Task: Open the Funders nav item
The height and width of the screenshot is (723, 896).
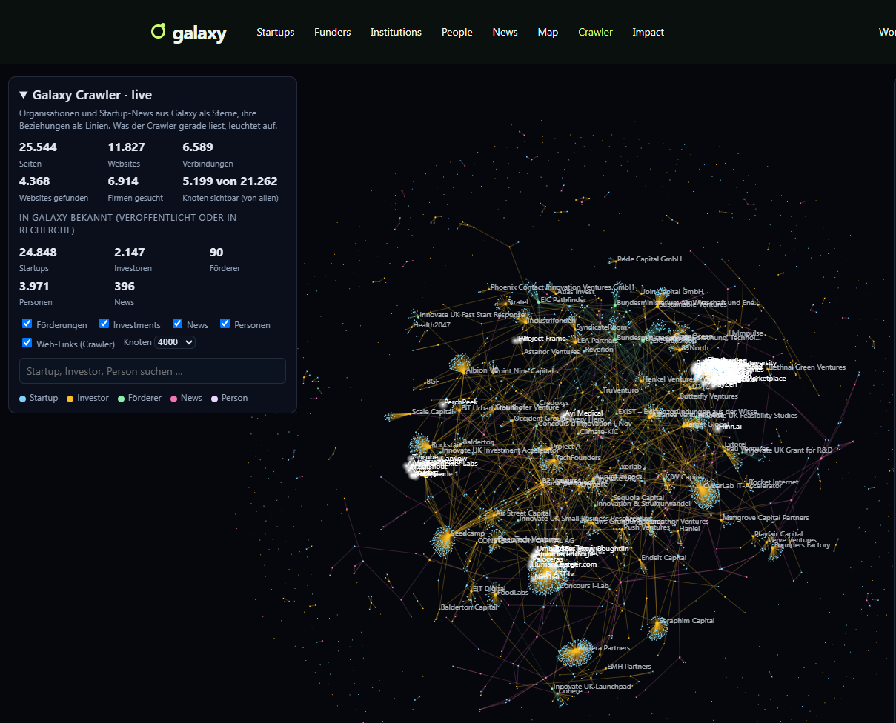Action: pyautogui.click(x=333, y=32)
